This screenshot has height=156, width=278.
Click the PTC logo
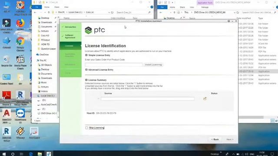coord(95,30)
